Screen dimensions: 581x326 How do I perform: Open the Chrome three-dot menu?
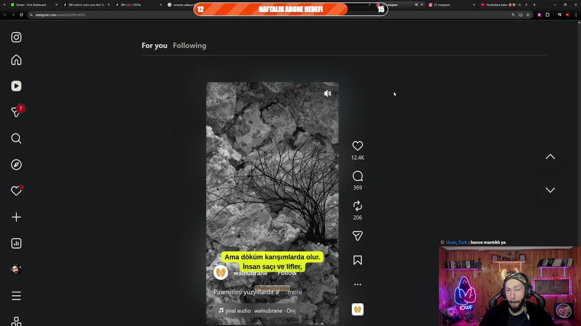click(576, 14)
